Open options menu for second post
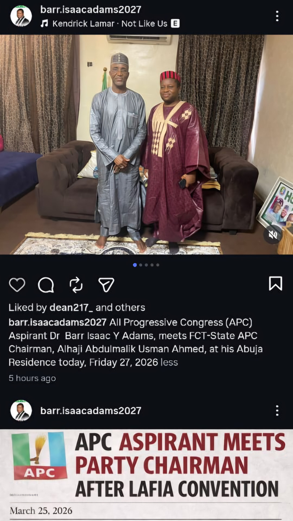This screenshot has height=521, width=293. coord(277,411)
